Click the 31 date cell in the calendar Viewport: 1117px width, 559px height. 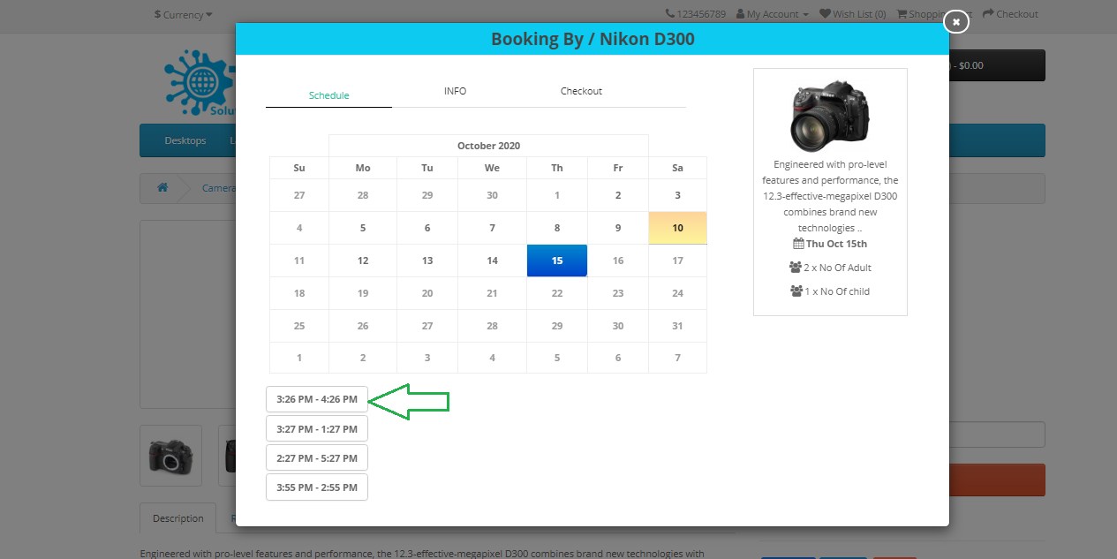[677, 326]
